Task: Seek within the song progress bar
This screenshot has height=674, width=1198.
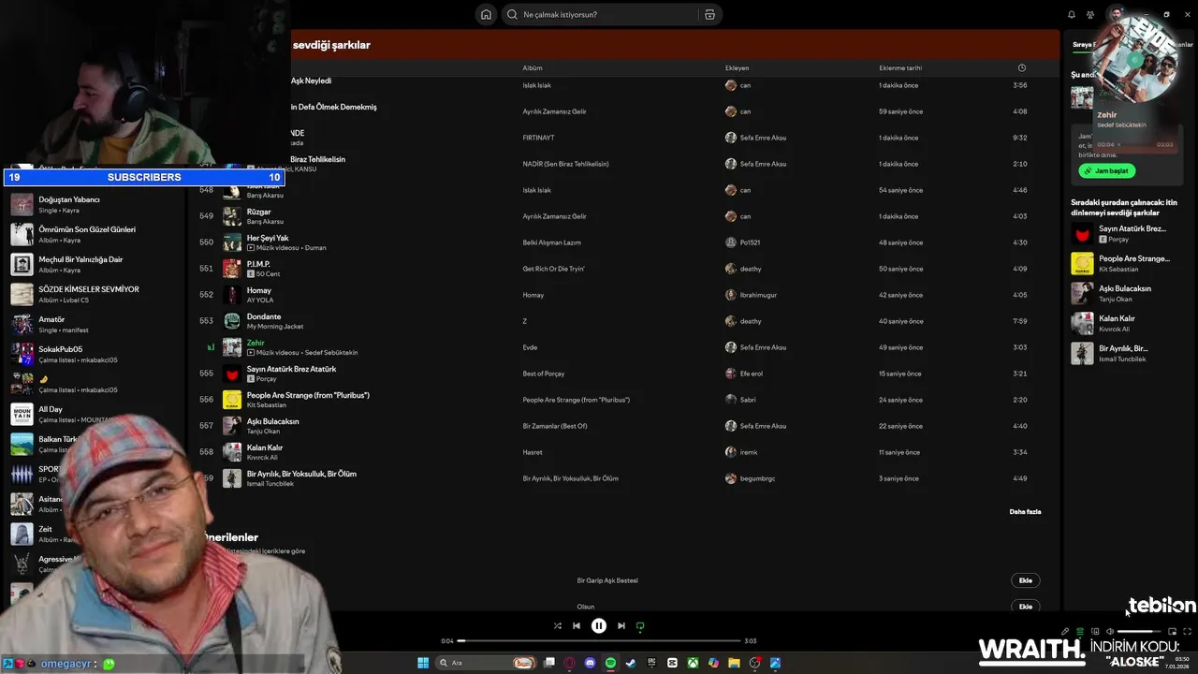Action: tap(600, 641)
